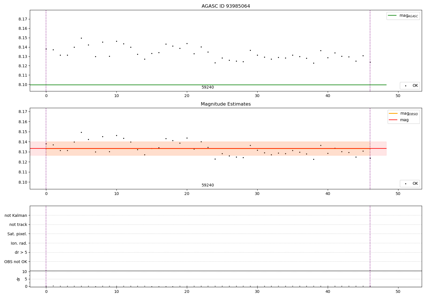Click the x-tick 40 under bottom plot

pos(328,292)
